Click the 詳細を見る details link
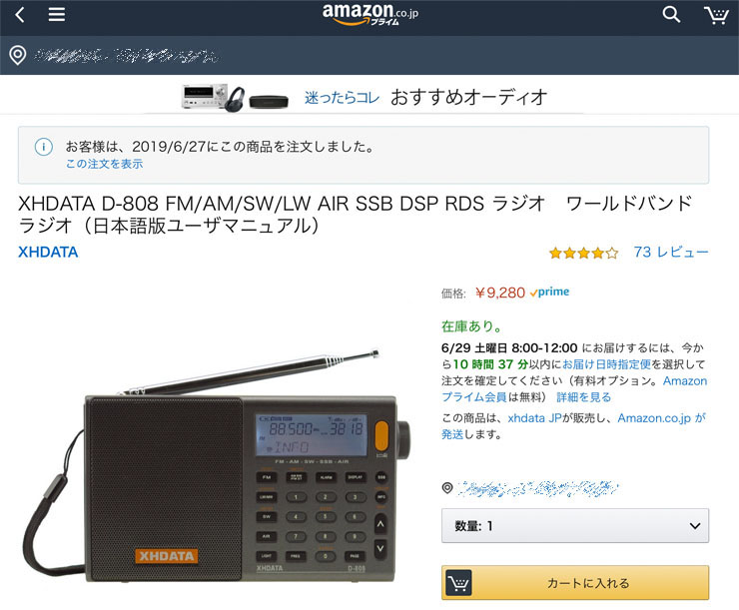The image size is (739, 610). [x=583, y=397]
